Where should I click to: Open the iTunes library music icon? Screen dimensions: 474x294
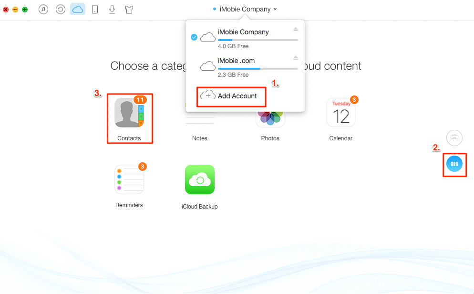[x=43, y=9]
